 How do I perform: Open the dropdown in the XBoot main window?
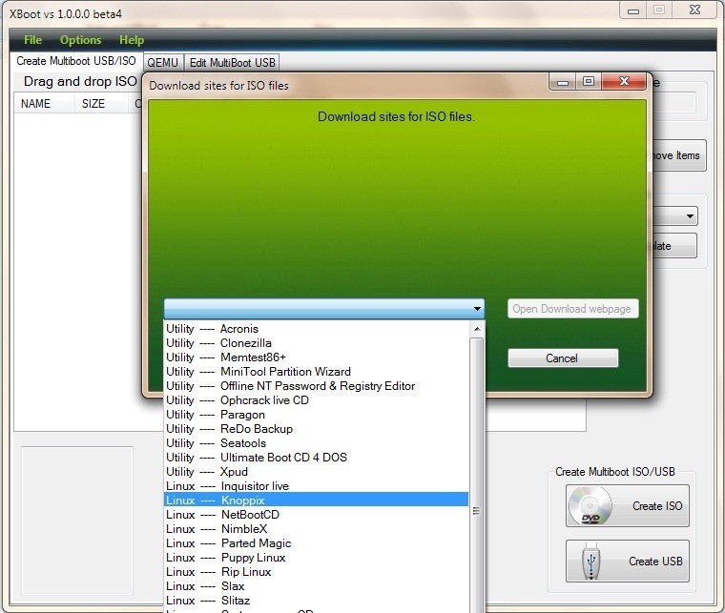pos(690,215)
